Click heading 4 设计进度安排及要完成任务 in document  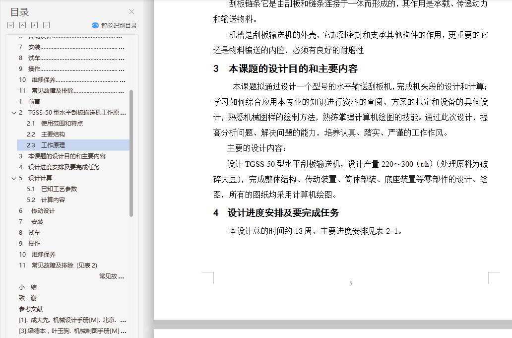pos(276,213)
